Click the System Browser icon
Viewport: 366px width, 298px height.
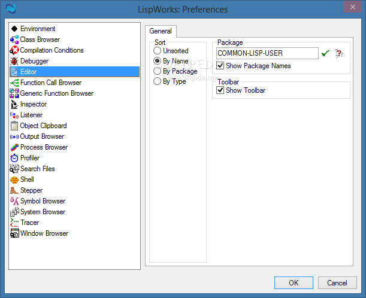tap(14, 212)
